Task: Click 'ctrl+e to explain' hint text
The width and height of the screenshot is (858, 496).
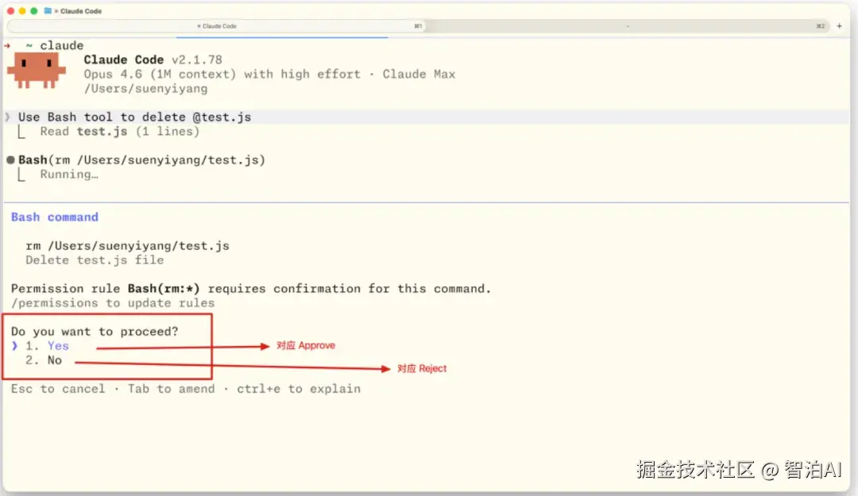Action: point(299,389)
